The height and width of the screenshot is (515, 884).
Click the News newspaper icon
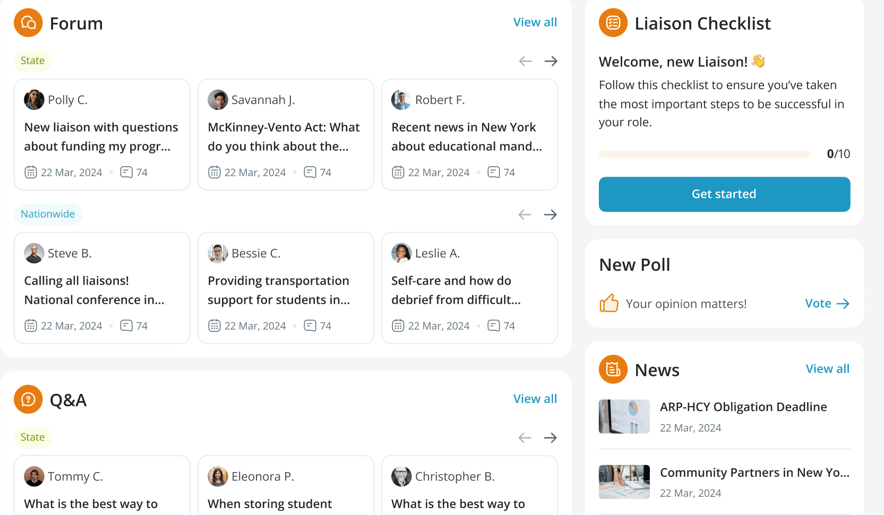(x=613, y=369)
